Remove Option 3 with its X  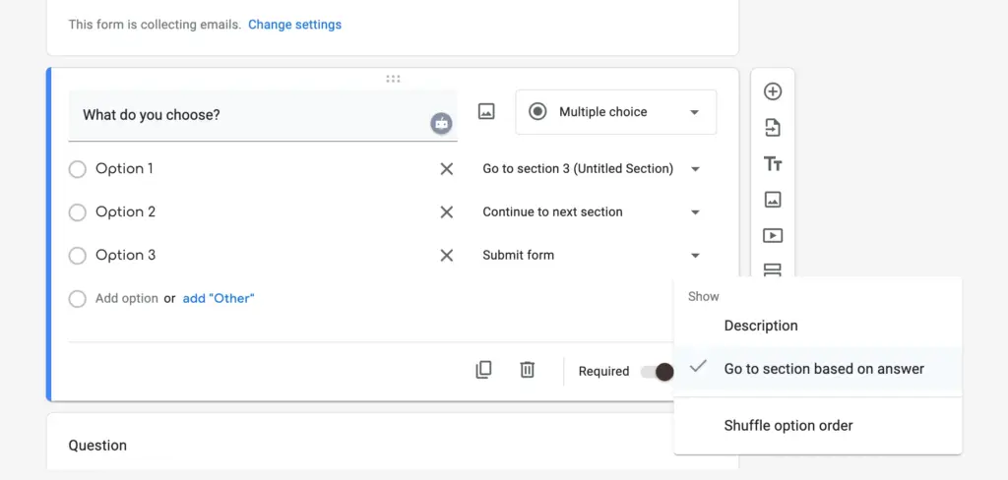(447, 256)
